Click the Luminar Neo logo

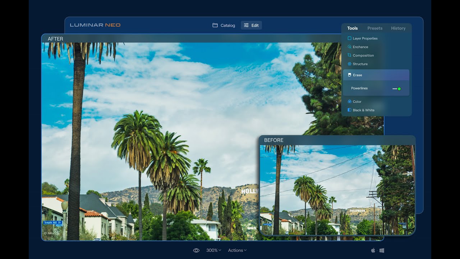point(95,25)
